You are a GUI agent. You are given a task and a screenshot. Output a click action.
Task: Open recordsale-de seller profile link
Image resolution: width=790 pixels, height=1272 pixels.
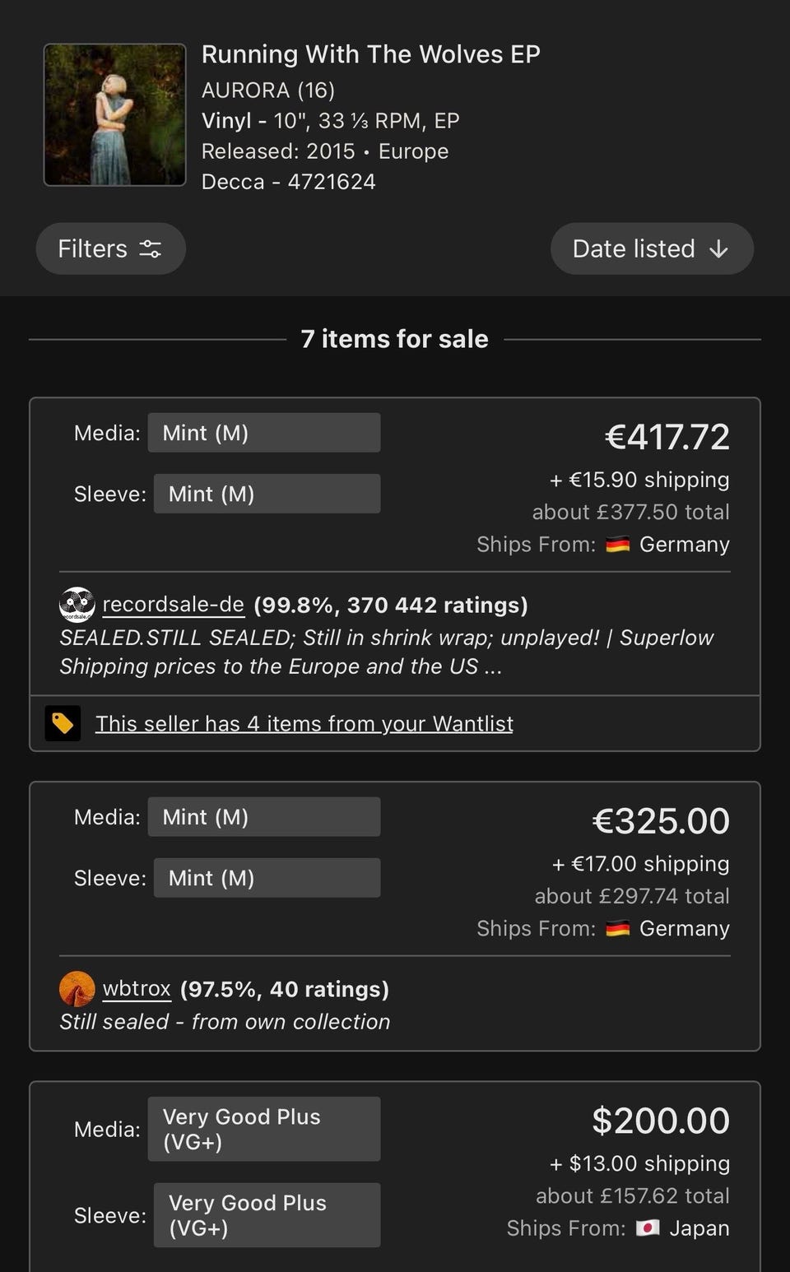point(173,605)
